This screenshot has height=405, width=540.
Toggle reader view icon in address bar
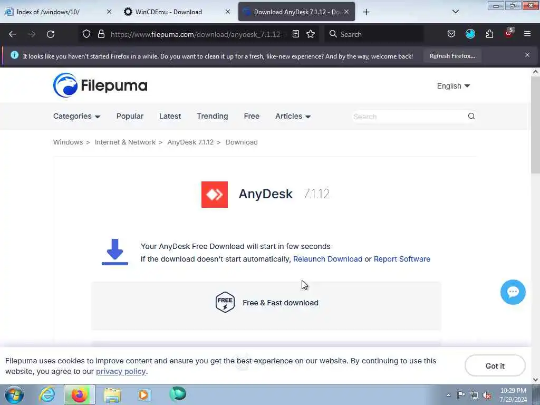pos(296,34)
